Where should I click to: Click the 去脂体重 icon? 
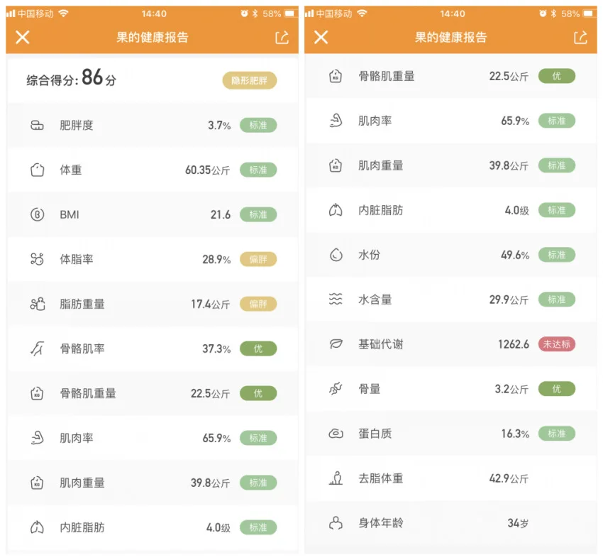pos(336,478)
